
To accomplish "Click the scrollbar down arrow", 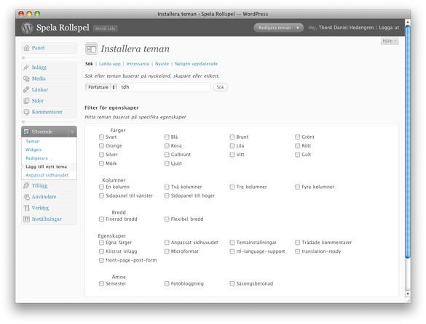I will coord(407,293).
